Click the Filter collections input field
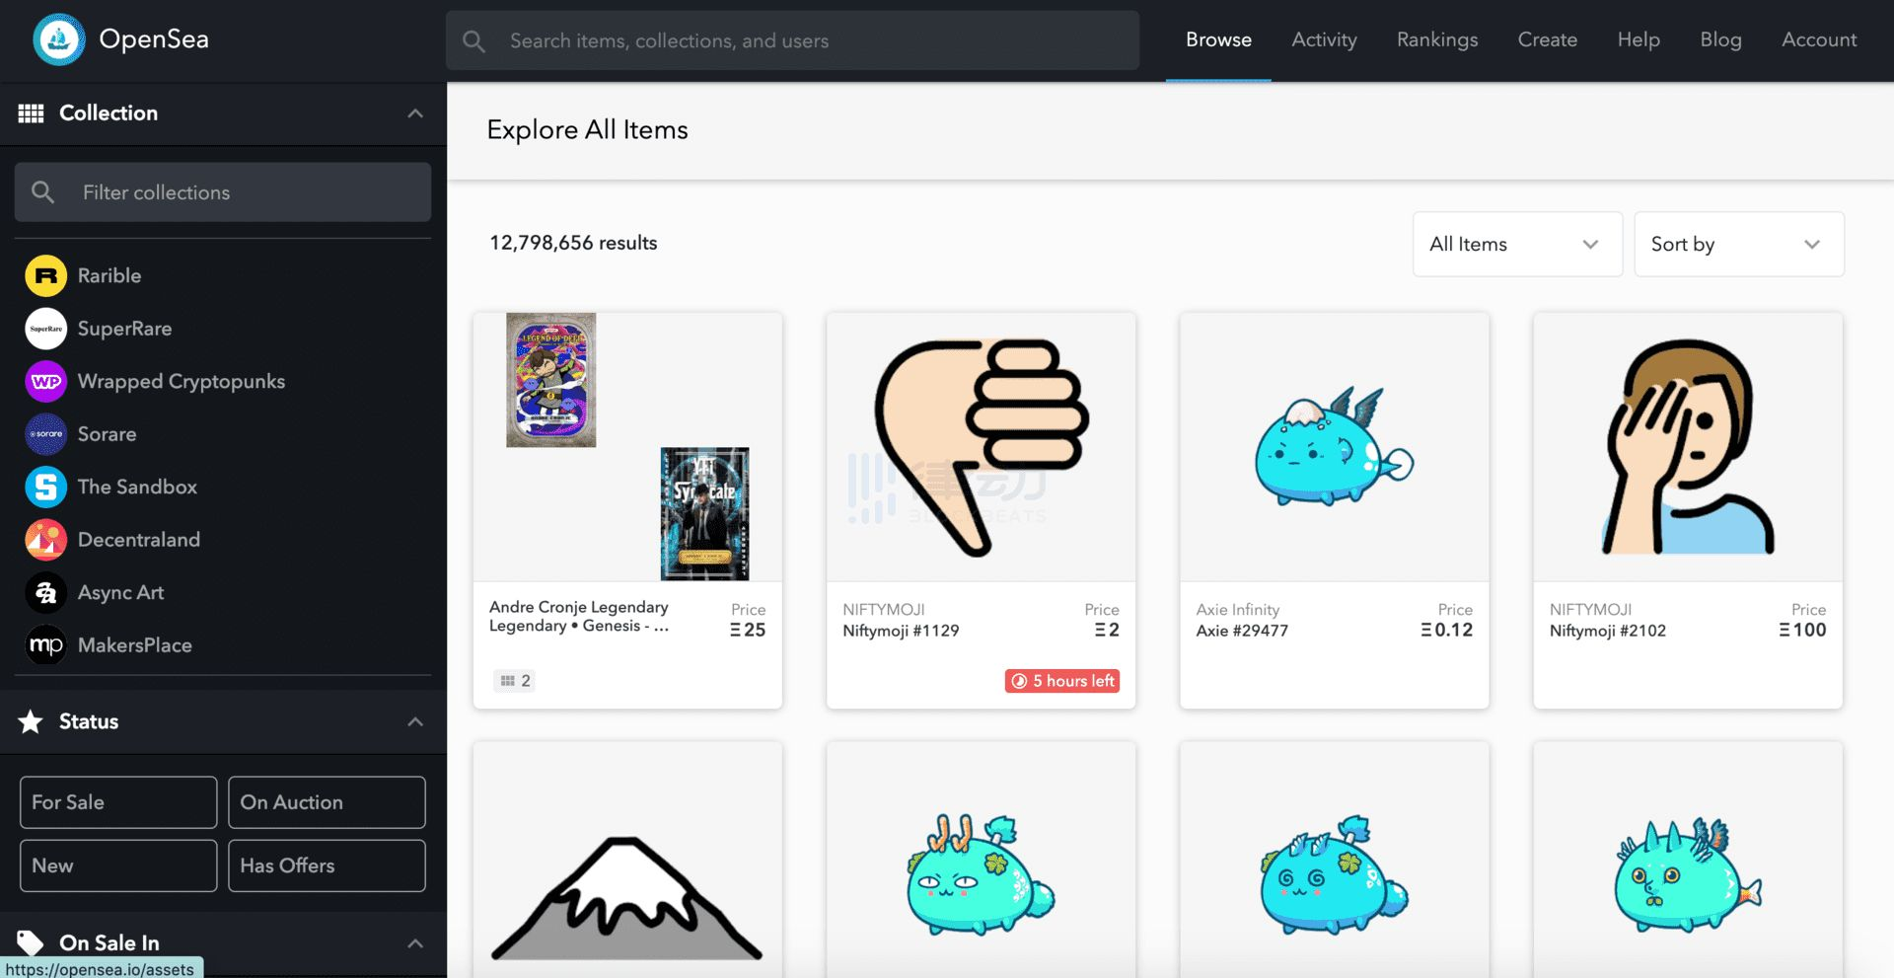The height and width of the screenshot is (978, 1894). click(x=223, y=192)
